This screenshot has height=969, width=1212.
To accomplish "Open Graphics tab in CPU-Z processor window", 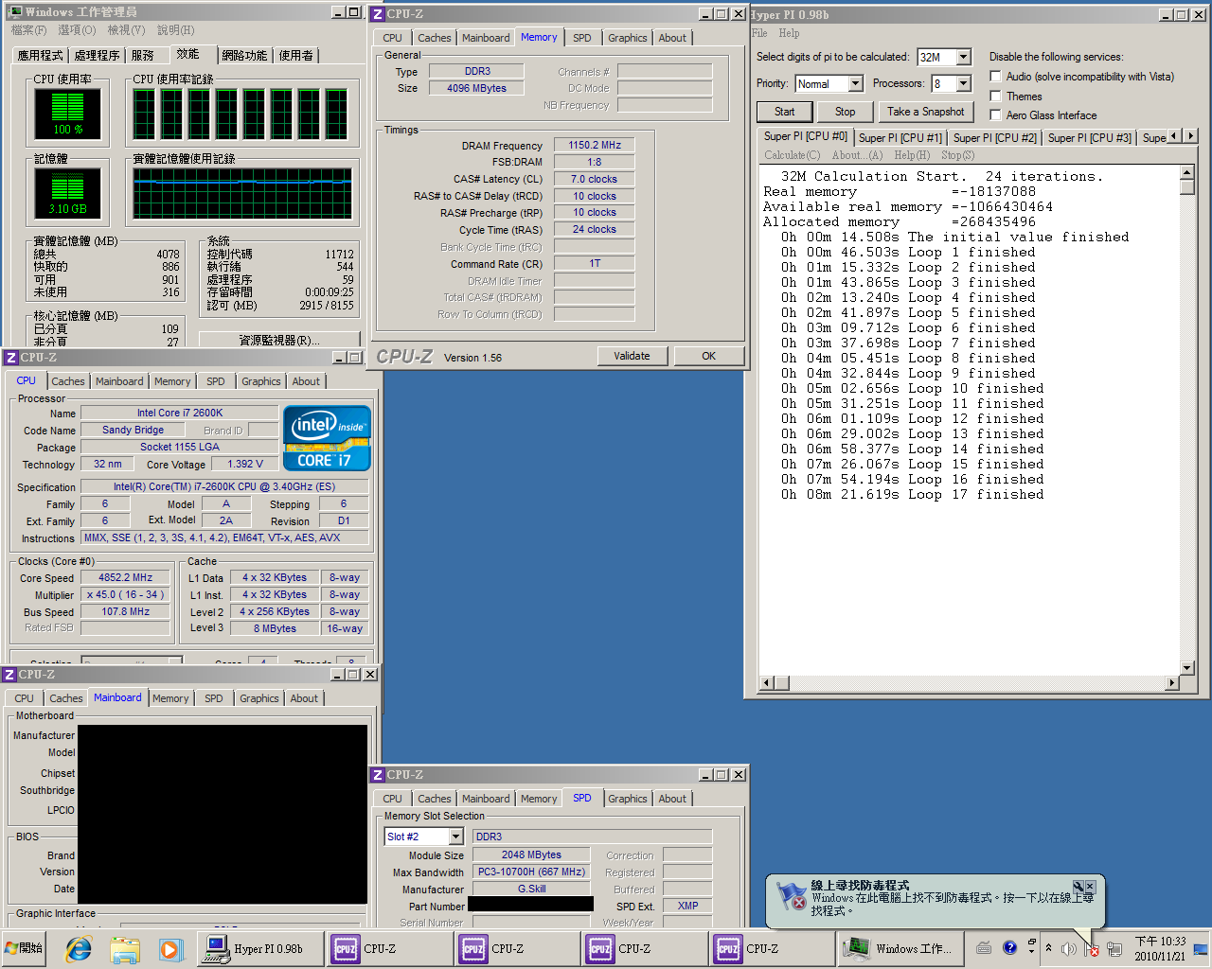I will [261, 381].
